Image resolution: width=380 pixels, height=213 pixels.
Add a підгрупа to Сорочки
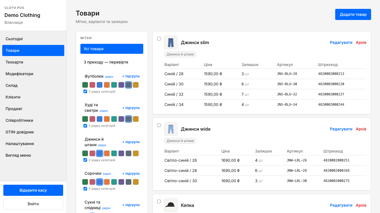pyautogui.click(x=131, y=174)
